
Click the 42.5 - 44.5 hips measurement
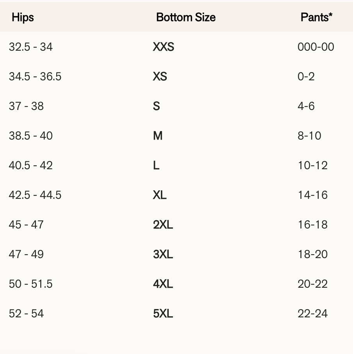35,195
